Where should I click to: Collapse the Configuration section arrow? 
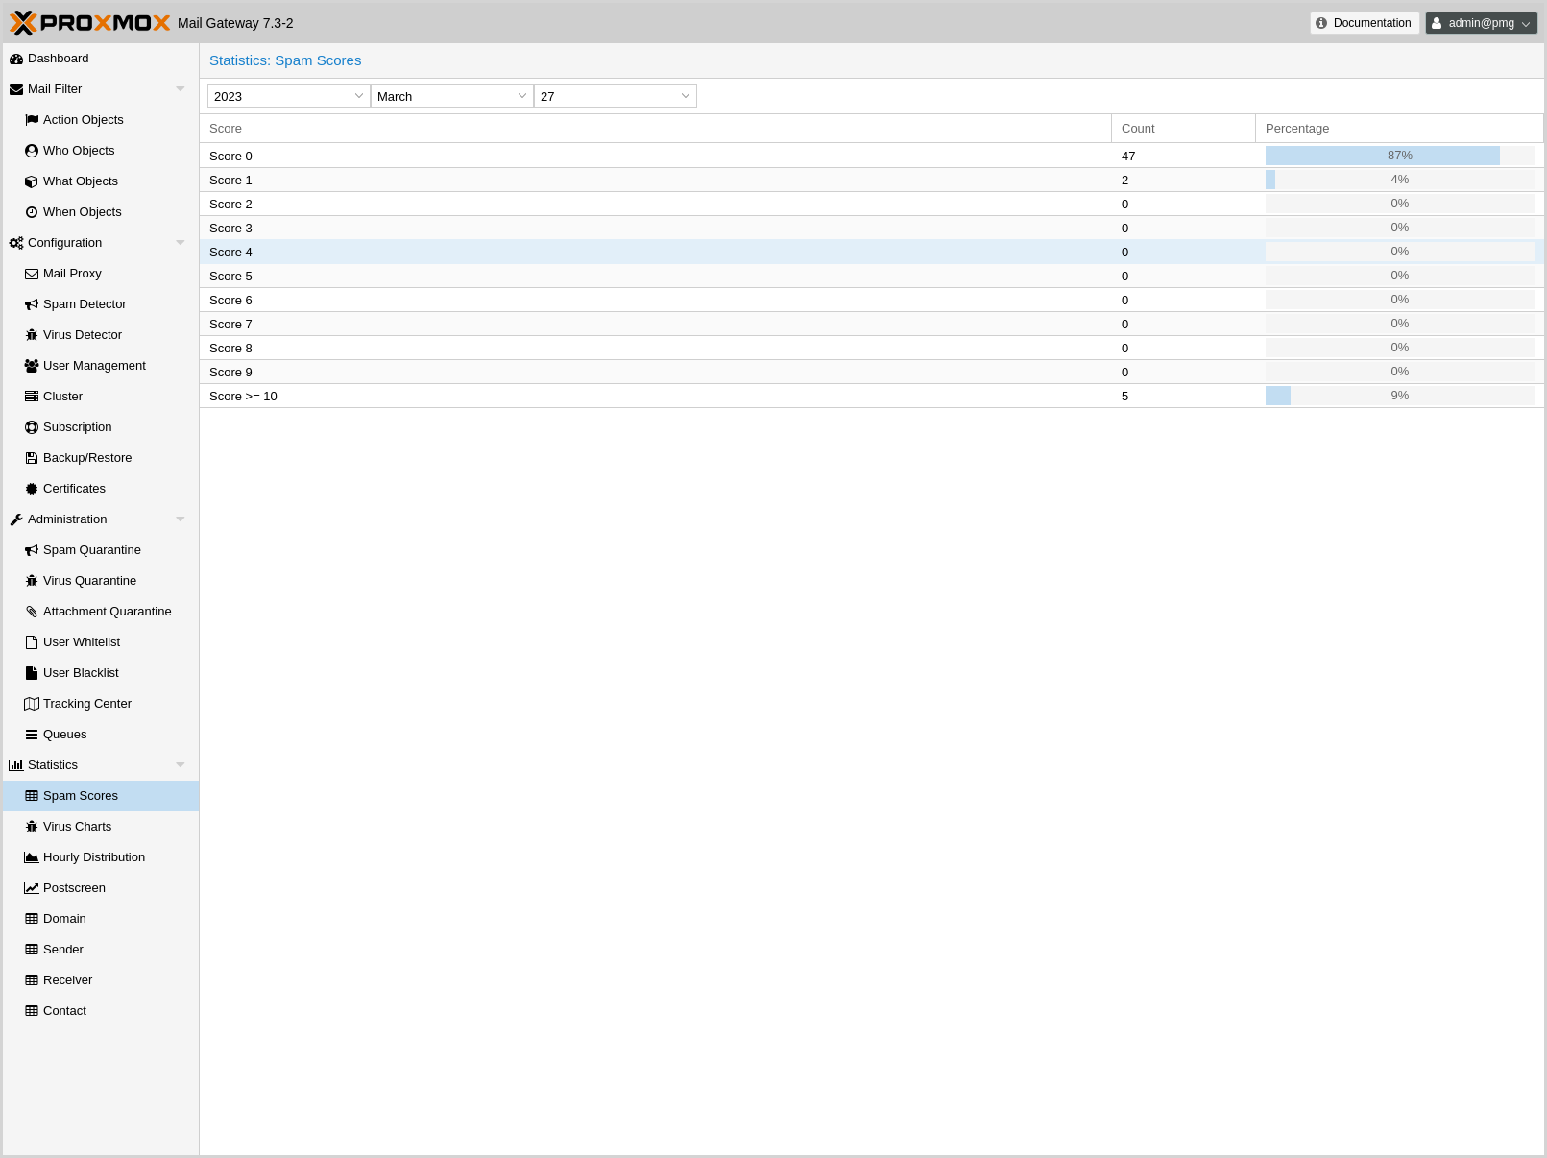pyautogui.click(x=181, y=243)
